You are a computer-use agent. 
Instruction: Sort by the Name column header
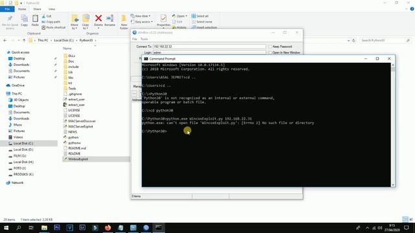pos(67,49)
